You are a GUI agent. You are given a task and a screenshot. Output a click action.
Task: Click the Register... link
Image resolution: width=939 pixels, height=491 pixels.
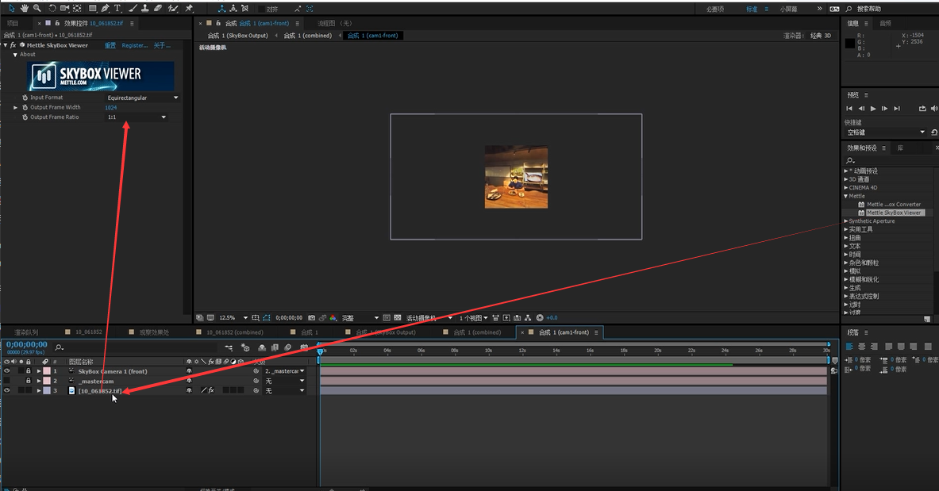coord(135,45)
